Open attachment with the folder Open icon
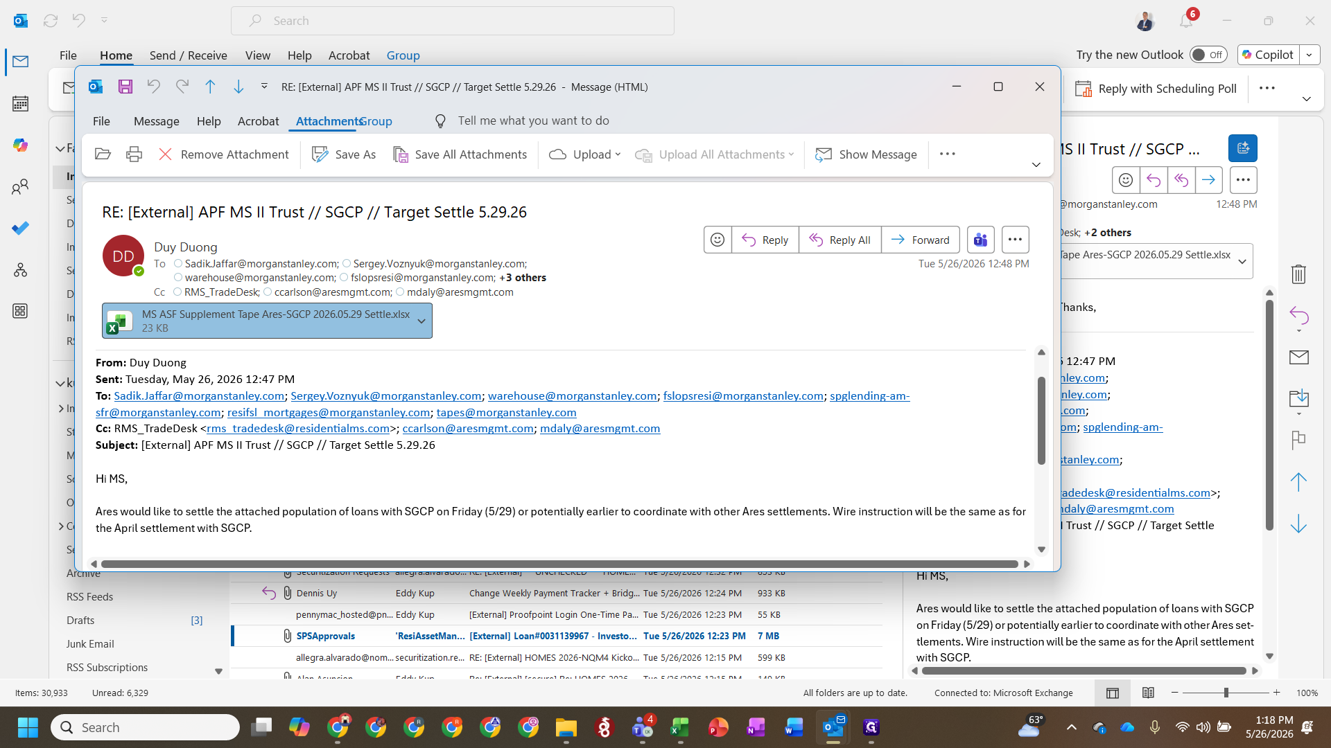The height and width of the screenshot is (748, 1331). [x=103, y=154]
